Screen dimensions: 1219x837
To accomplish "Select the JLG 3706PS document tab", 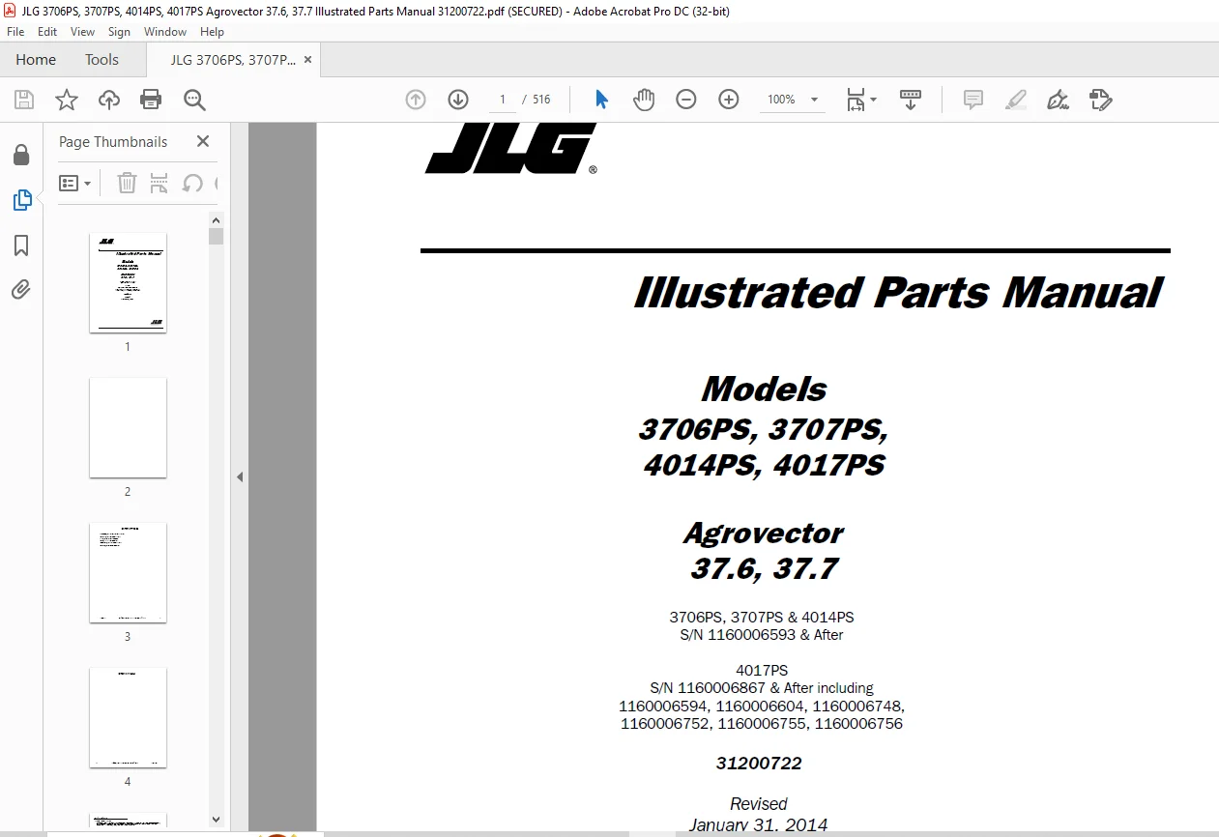I will click(233, 60).
